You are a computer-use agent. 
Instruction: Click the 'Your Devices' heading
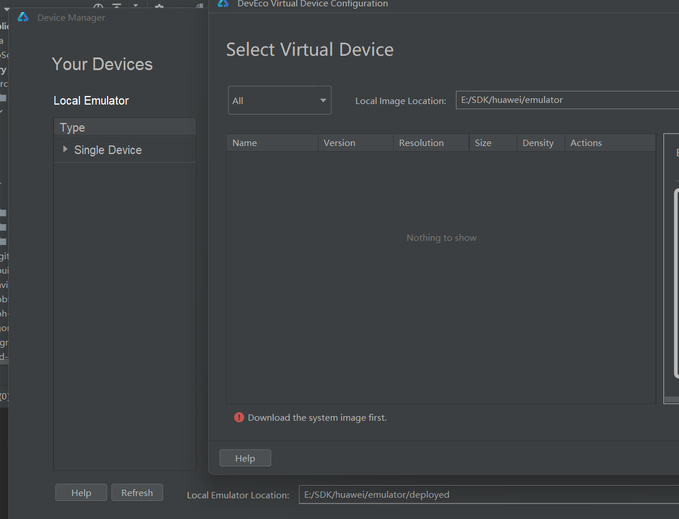(102, 64)
